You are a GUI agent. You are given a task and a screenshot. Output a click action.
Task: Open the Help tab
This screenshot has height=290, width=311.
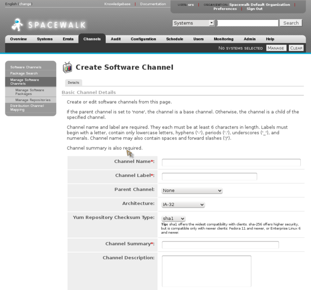pyautogui.click(x=270, y=39)
